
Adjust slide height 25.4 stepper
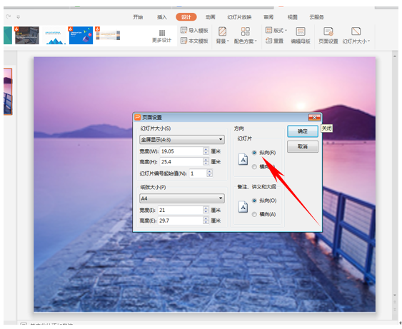[x=206, y=162]
